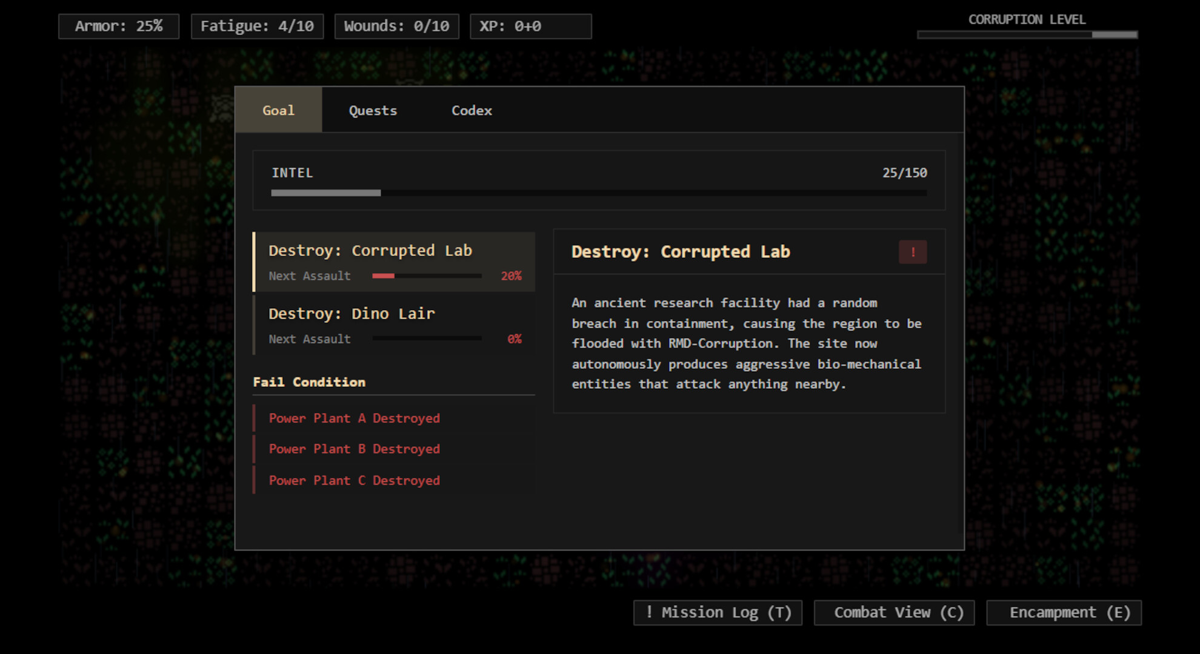Click the red alert icon beside Destroy: Corrupted Lab
This screenshot has width=1200, height=654.
[x=913, y=252]
